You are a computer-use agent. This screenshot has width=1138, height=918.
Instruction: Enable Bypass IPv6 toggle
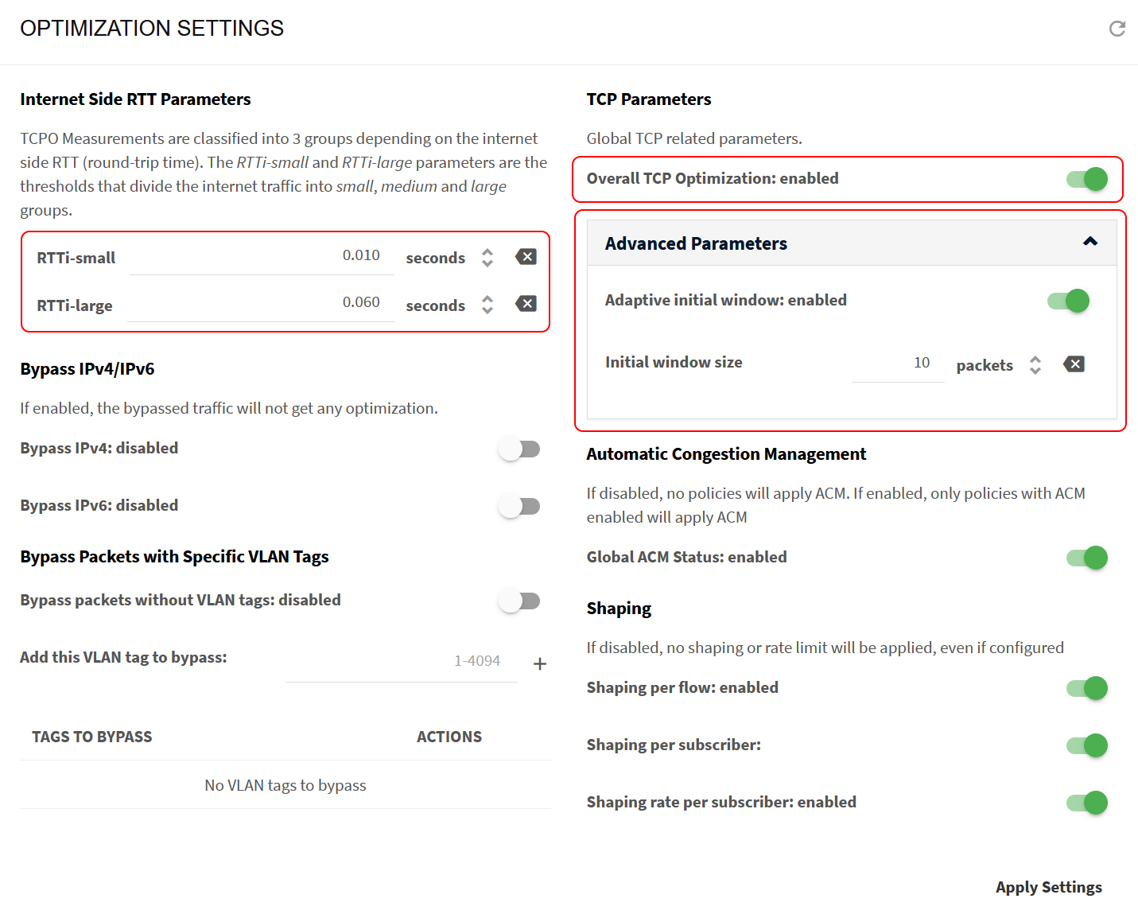[x=519, y=506]
